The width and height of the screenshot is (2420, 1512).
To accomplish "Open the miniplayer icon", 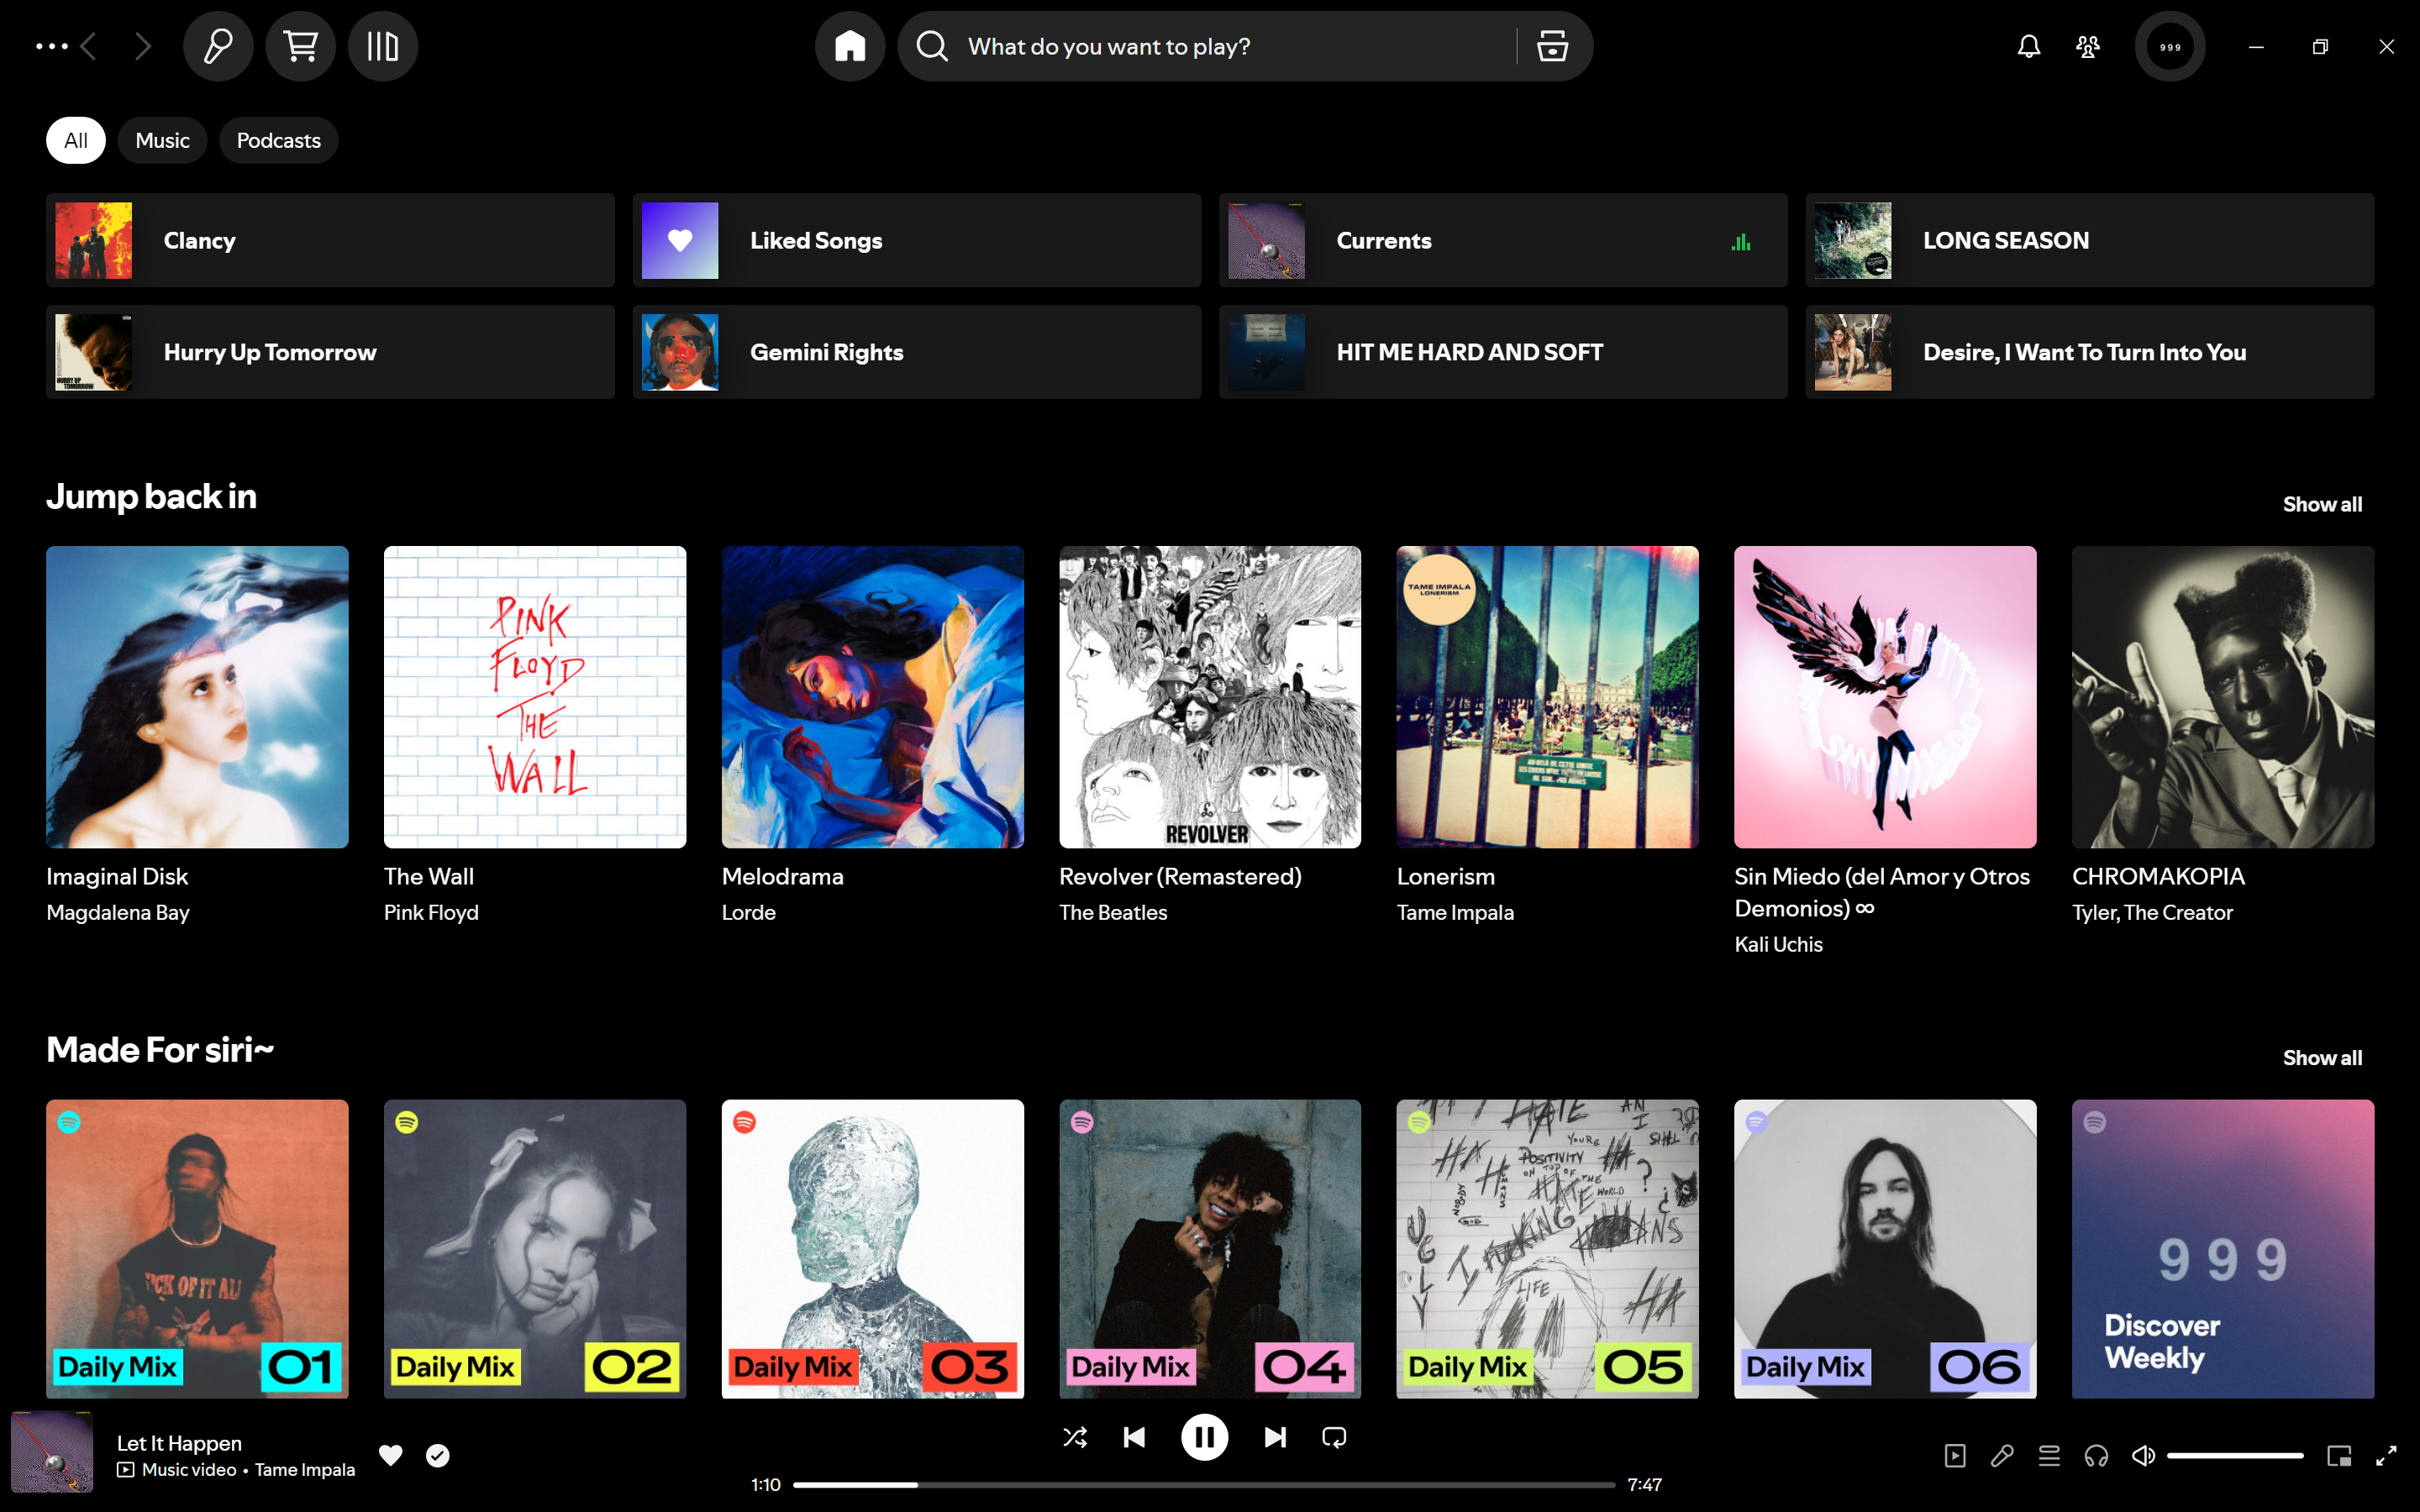I will click(2339, 1456).
